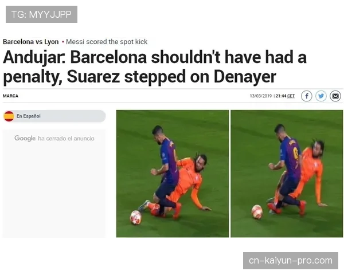Click the 21:44 publication time
This screenshot has width=344, height=275.
pyautogui.click(x=281, y=96)
